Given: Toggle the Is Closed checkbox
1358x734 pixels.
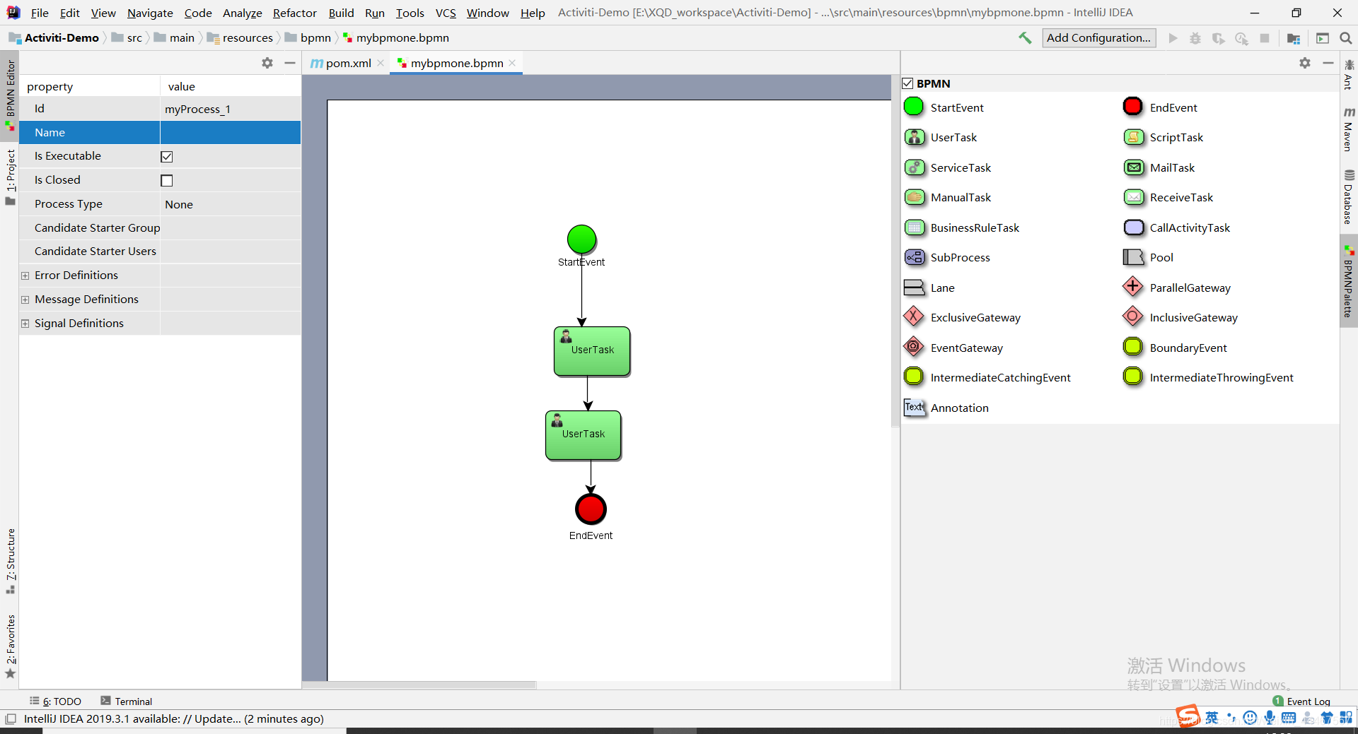Looking at the screenshot, I should click(x=167, y=181).
